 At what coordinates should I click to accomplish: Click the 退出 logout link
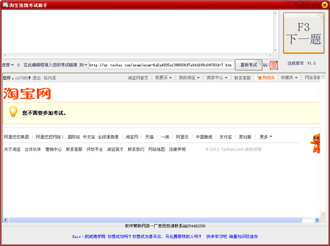(x=36, y=78)
